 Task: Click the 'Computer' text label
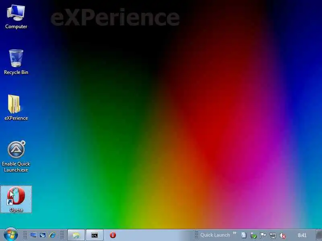coord(16,27)
